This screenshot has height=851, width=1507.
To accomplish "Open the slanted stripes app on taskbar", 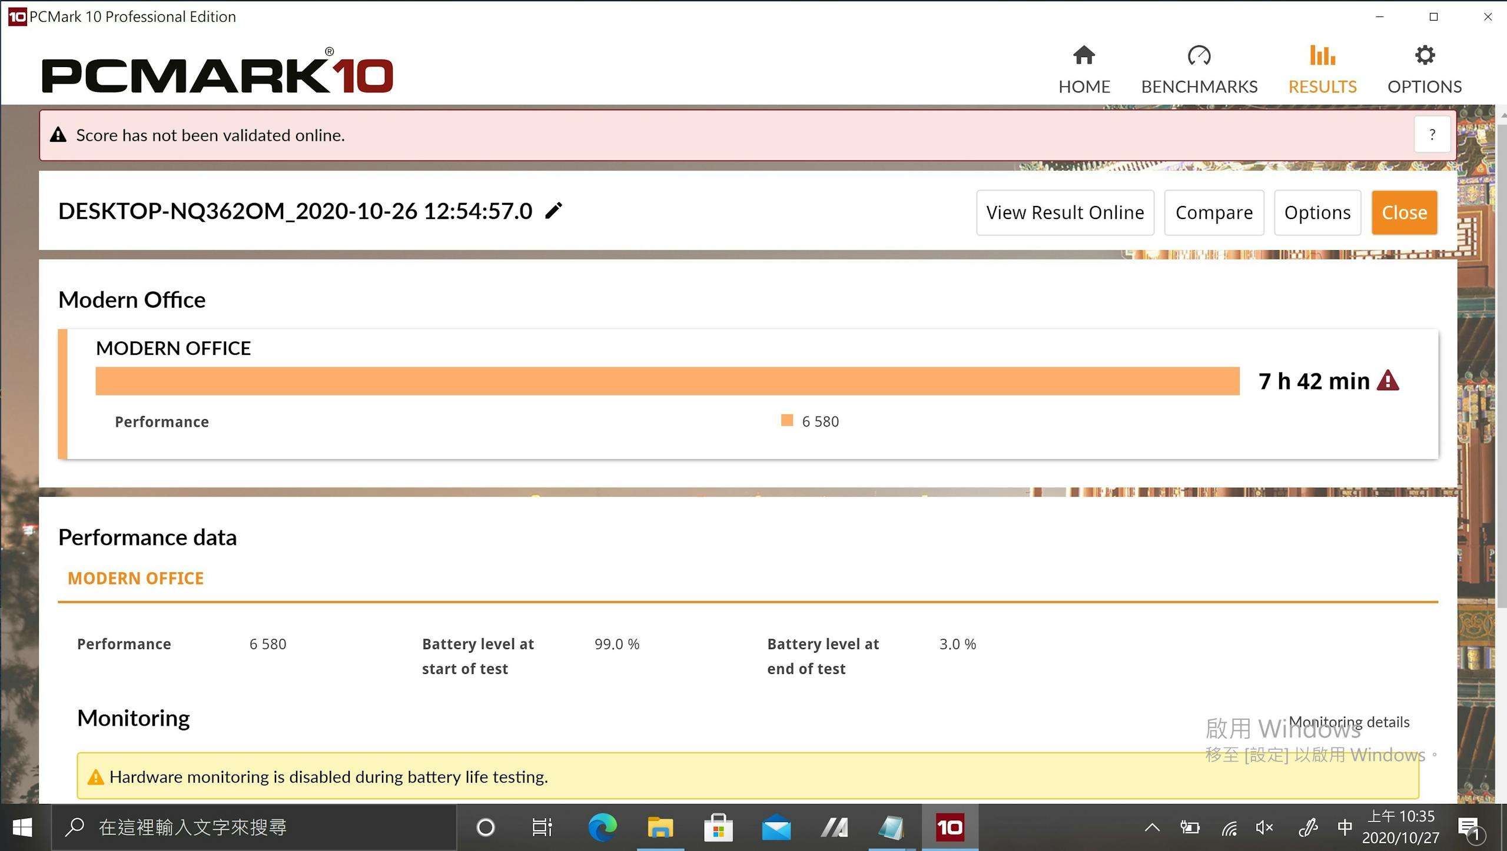I will pos(834,827).
